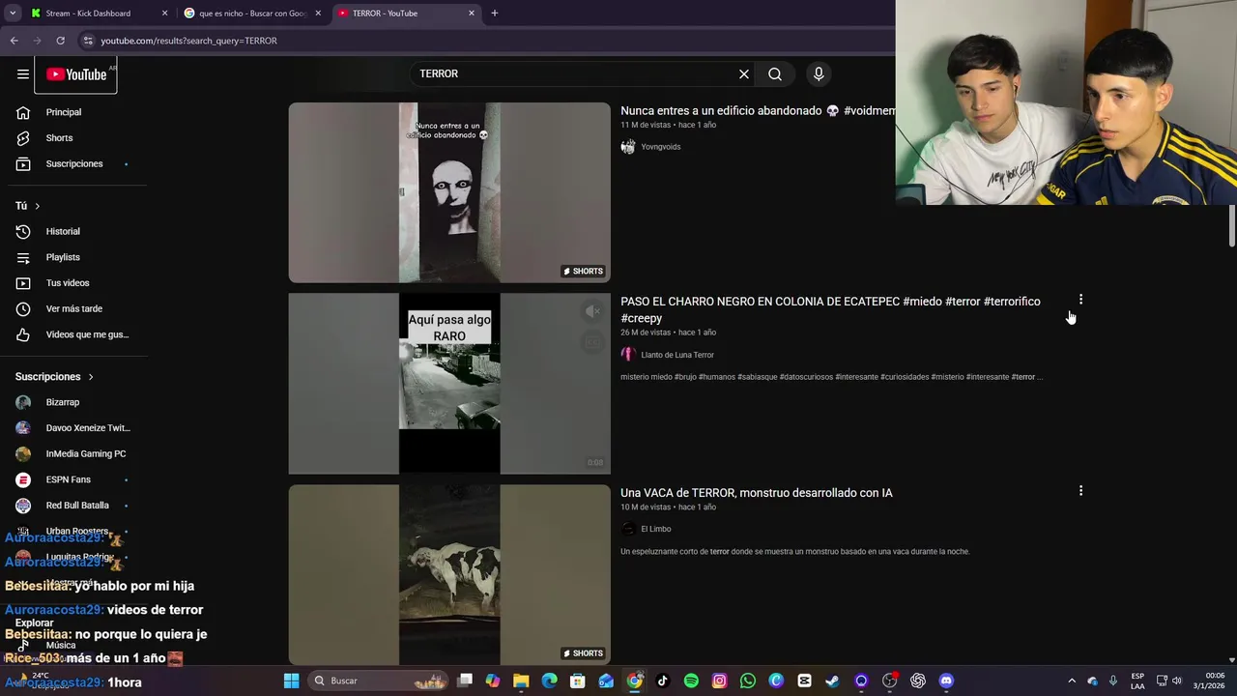Image resolution: width=1237 pixels, height=696 pixels.
Task: Open Windows Start menu
Action: (x=291, y=681)
